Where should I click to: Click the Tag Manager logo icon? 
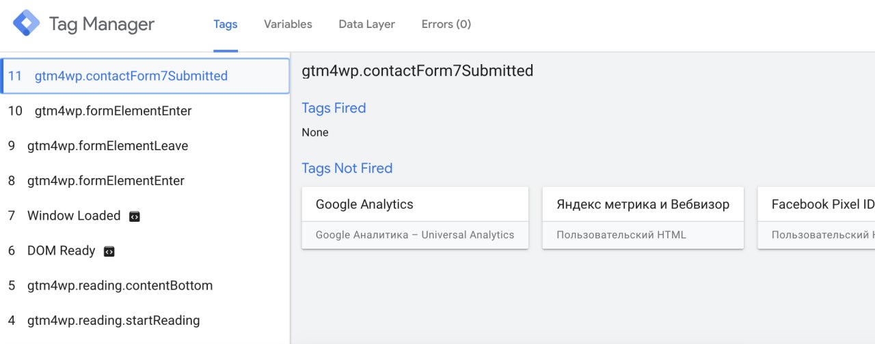coord(27,24)
